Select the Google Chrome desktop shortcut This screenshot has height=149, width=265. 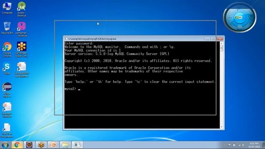(7, 49)
